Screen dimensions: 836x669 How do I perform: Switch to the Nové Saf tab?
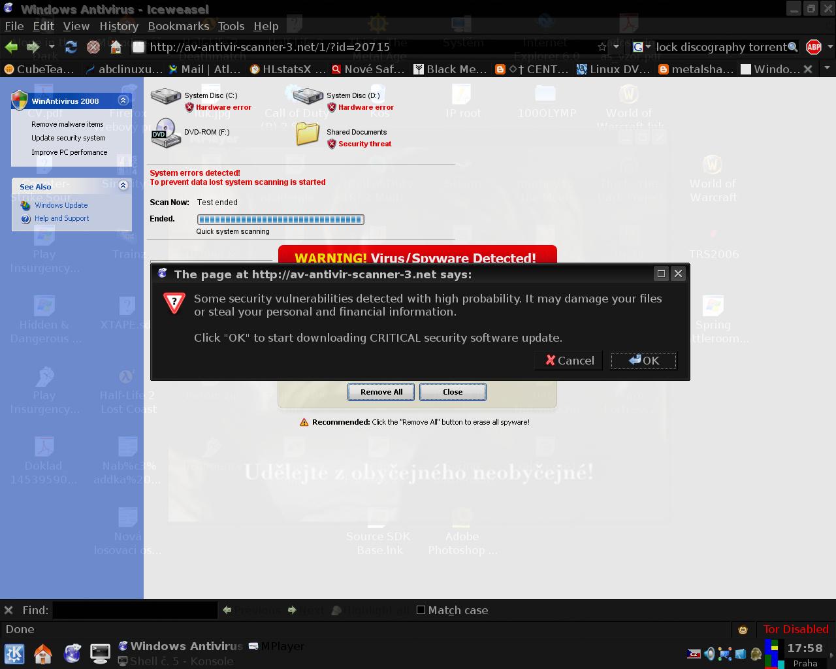(369, 69)
